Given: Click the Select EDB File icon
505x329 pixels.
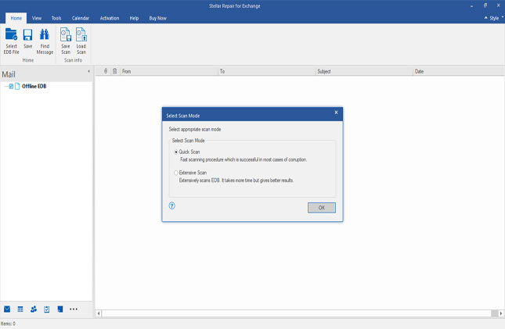Looking at the screenshot, I should (12, 34).
